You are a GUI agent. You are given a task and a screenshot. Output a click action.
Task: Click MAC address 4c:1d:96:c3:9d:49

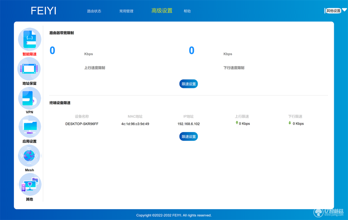135,124
